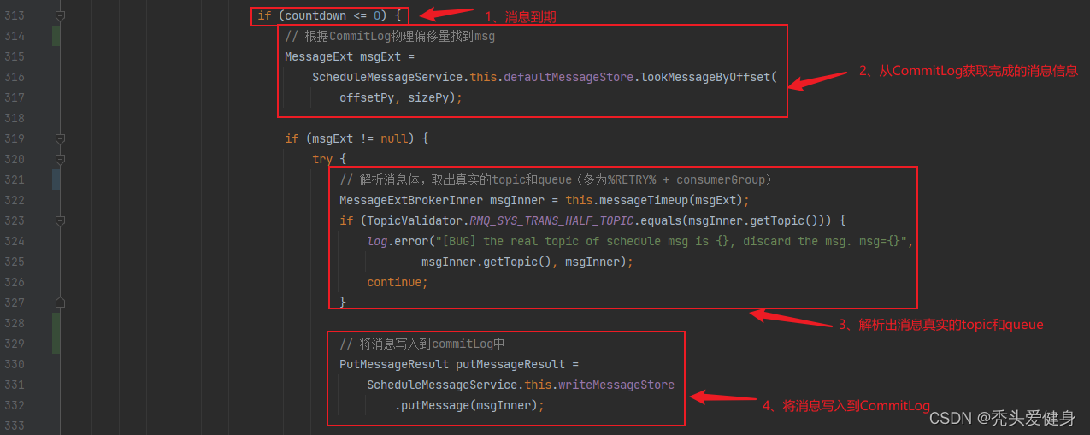Image resolution: width=1090 pixels, height=435 pixels.
Task: Click the msgExt variable declaration on line 315
Action: 380,56
